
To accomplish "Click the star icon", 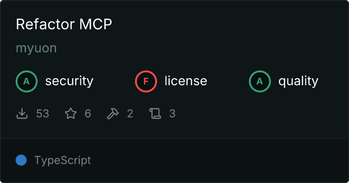I will (71, 113).
